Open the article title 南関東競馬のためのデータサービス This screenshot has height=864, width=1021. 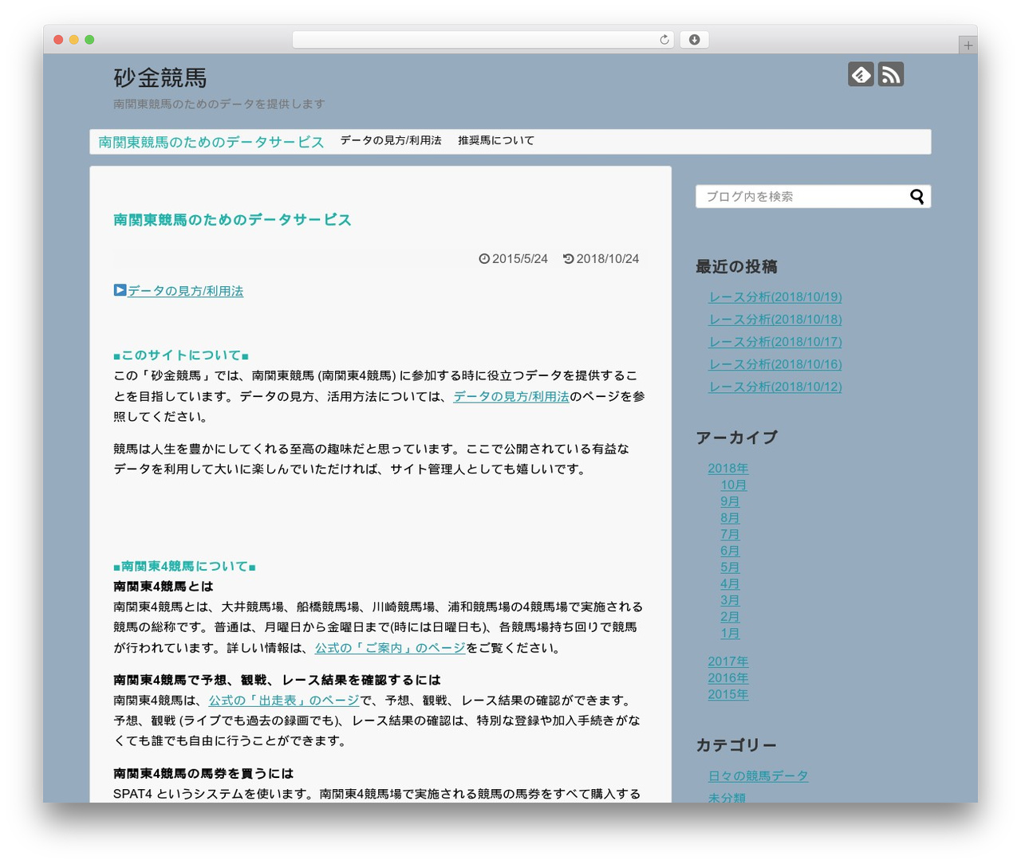coord(232,219)
